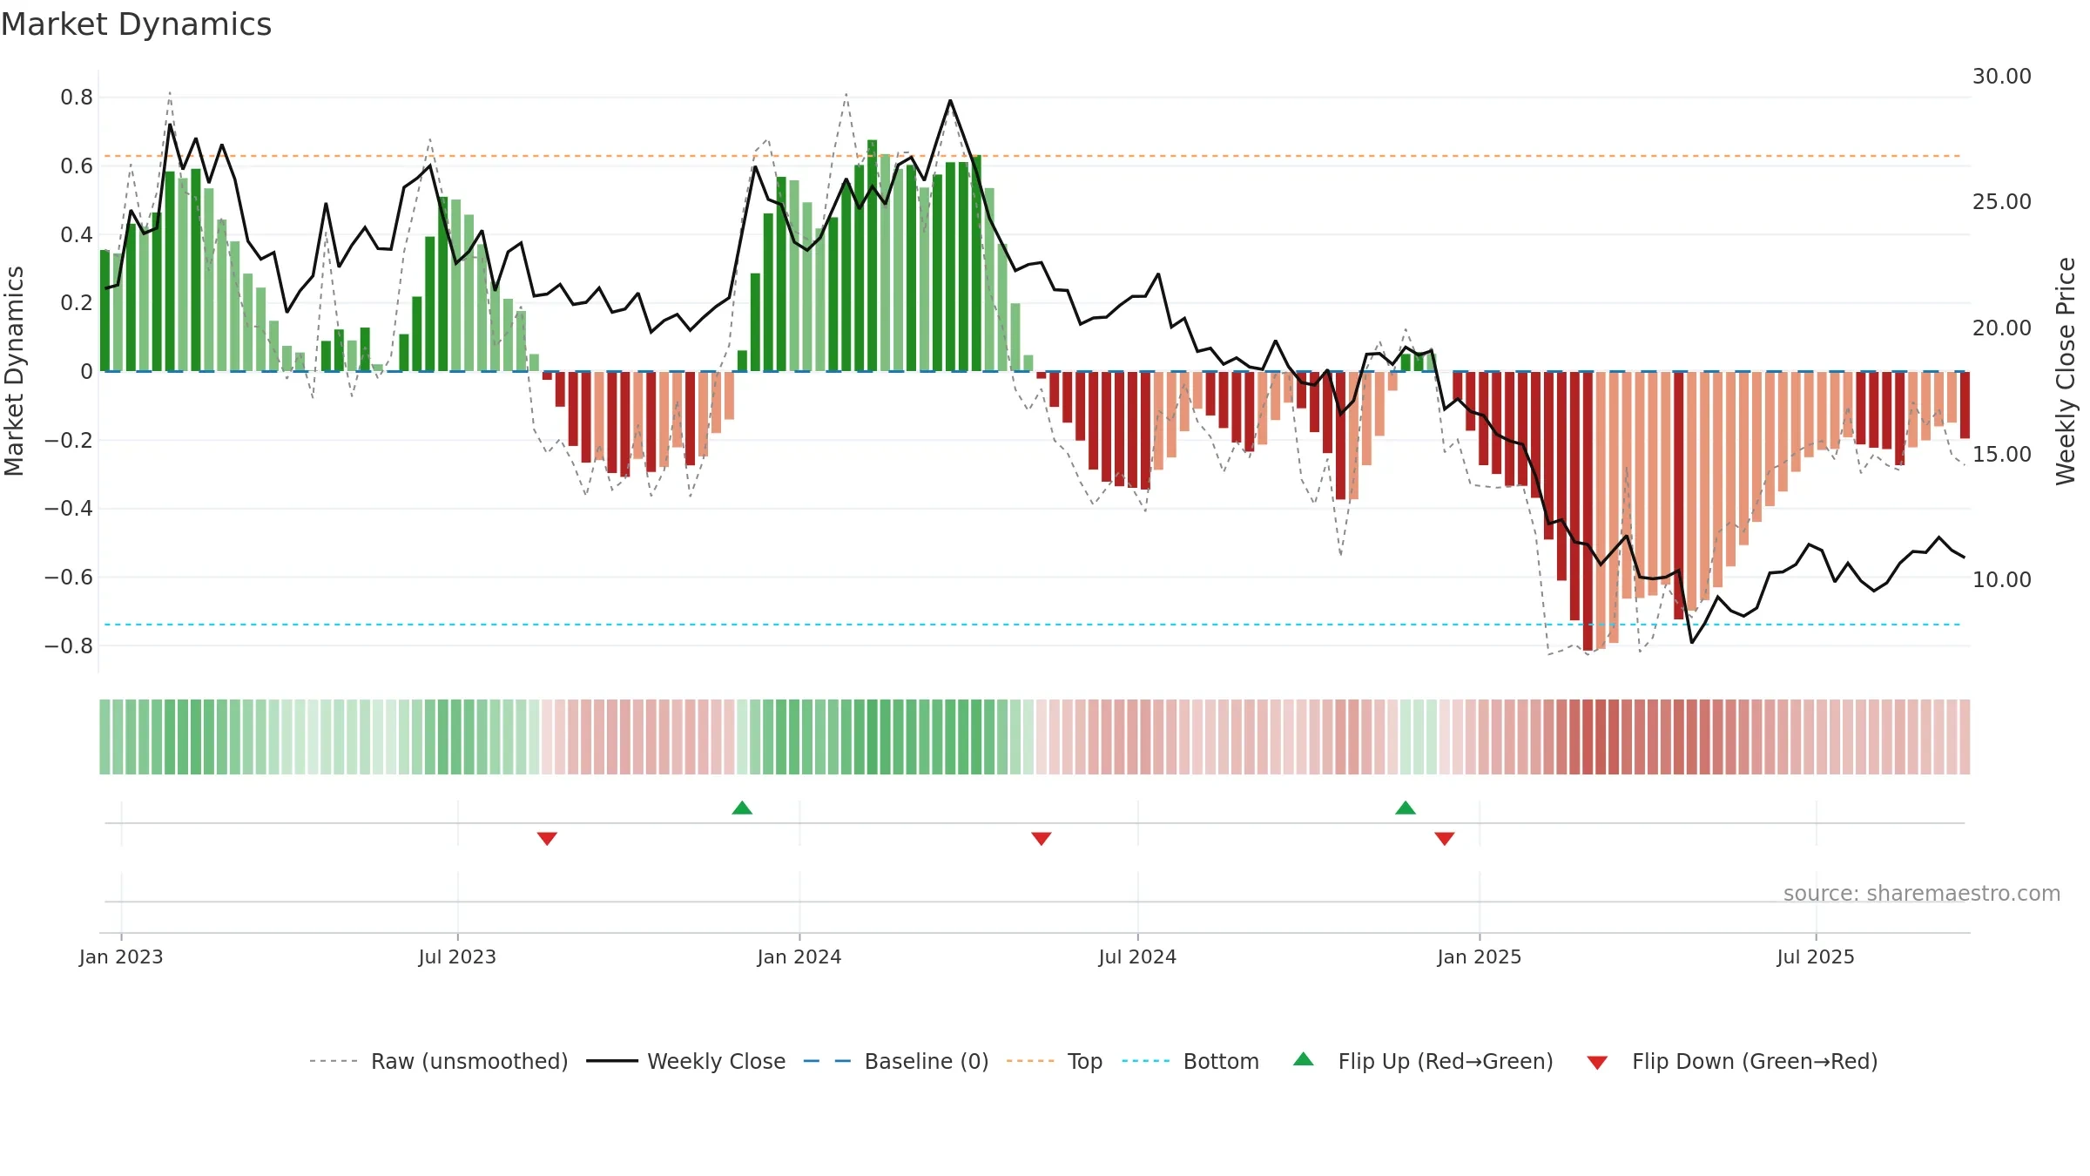Click the Jul 2024 x-axis label
The width and height of the screenshot is (2090, 1176).
(x=1137, y=956)
